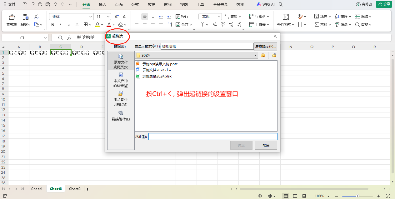Open the Formulas (公式) ribbon tab

[135, 5]
